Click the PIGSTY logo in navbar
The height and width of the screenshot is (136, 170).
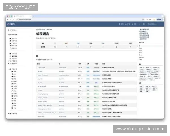pos(11,24)
